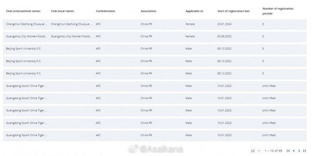Open the rows-per-page dropdown showing 10
312x156 pixels.
coord(255,151)
